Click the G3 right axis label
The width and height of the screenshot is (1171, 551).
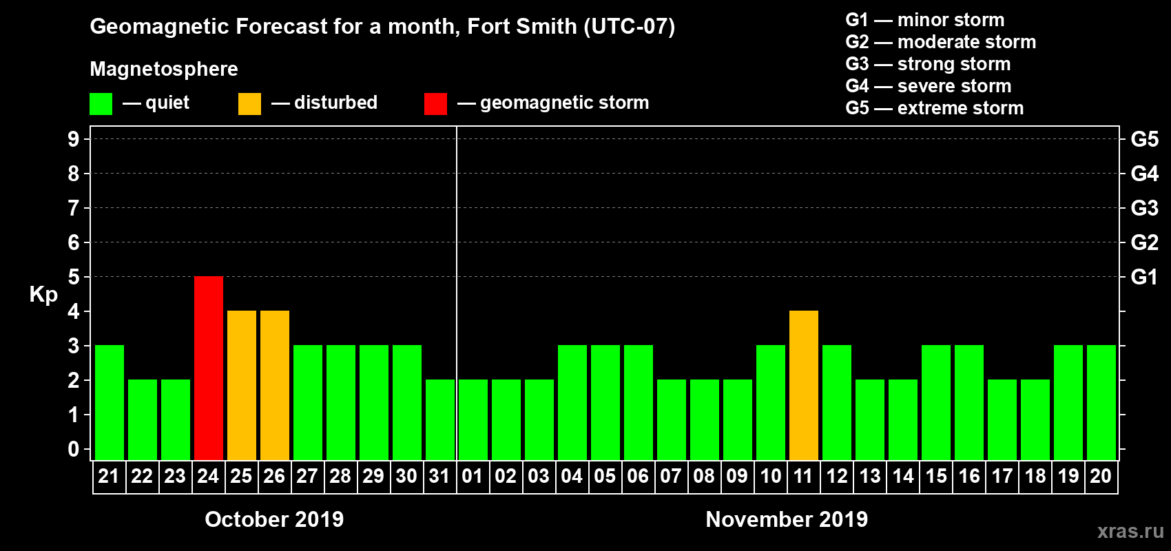coord(1144,208)
